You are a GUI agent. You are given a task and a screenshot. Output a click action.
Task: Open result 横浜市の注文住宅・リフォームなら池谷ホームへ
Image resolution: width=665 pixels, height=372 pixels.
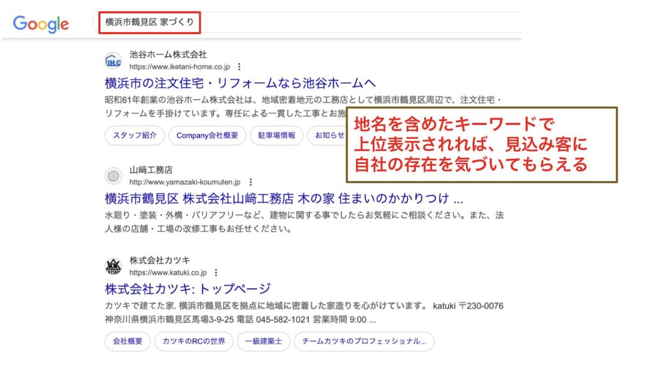241,84
